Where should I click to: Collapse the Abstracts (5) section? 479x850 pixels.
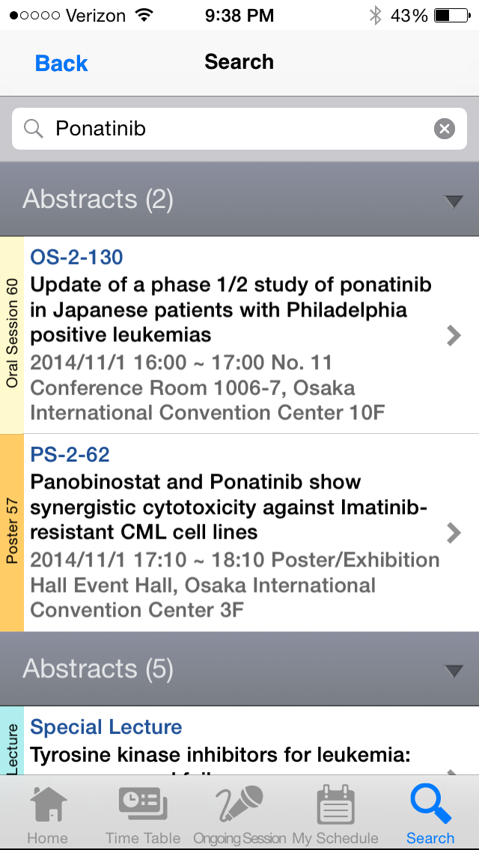(x=453, y=671)
